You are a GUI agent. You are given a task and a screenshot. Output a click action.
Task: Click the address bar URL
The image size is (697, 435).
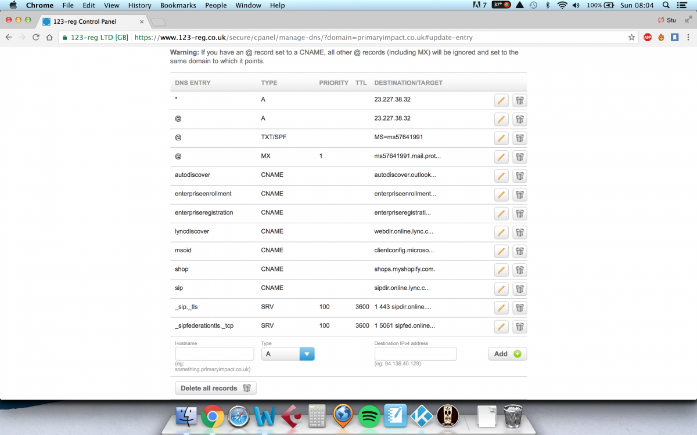click(x=303, y=37)
